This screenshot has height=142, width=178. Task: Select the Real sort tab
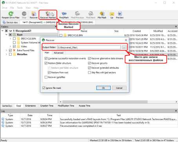click(18, 106)
